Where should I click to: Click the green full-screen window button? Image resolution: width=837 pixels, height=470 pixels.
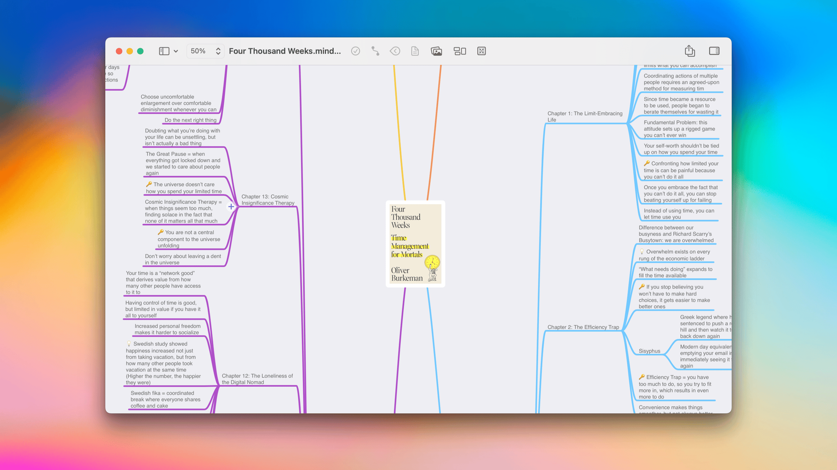point(140,51)
